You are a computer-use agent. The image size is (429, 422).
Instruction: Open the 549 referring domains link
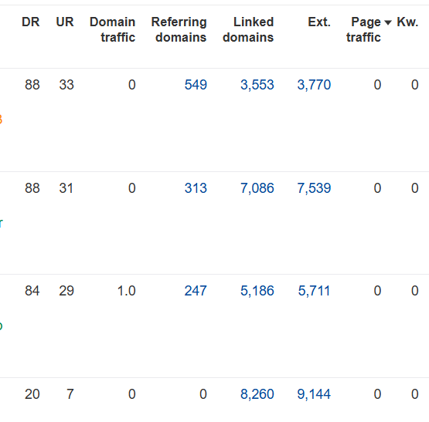196,85
